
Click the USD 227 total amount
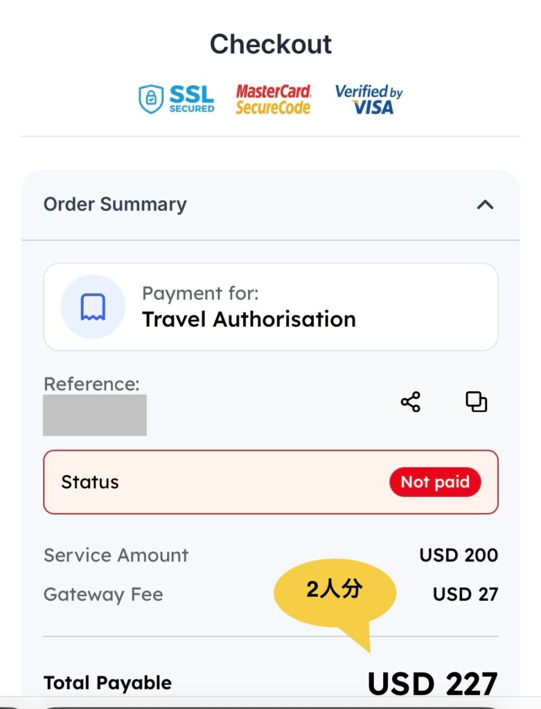pyautogui.click(x=432, y=683)
